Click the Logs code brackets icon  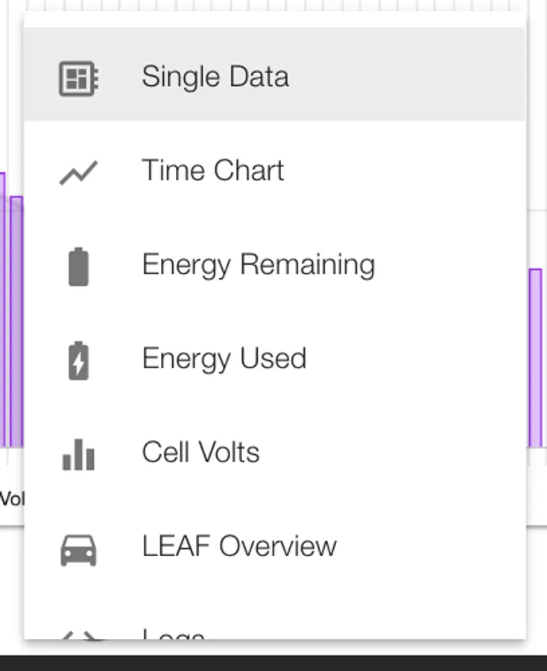pos(78,635)
